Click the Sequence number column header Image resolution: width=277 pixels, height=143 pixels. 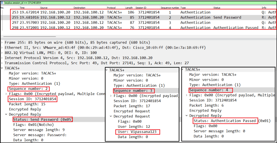point(170,8)
